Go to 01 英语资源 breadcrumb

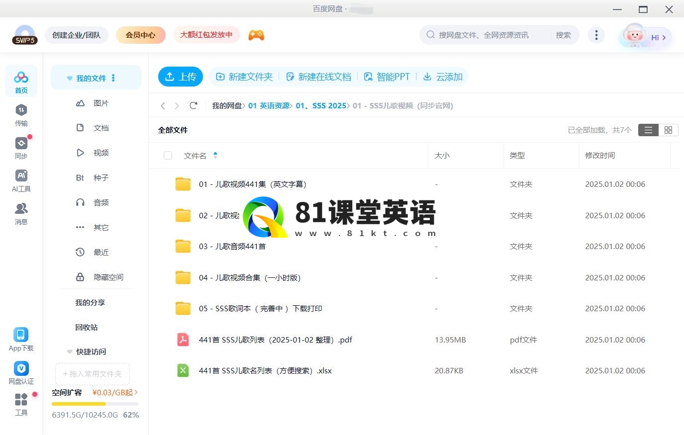coord(269,105)
